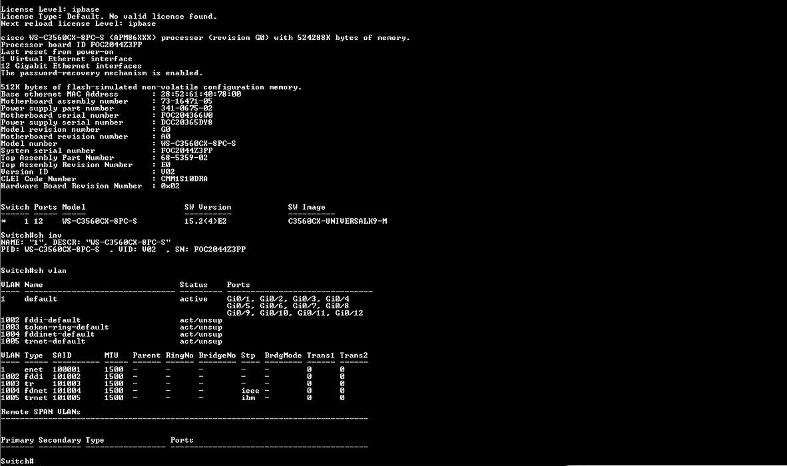Image resolution: width=787 pixels, height=466 pixels.
Task: Select the 'BridgeNo' column header
Action: click(217, 355)
